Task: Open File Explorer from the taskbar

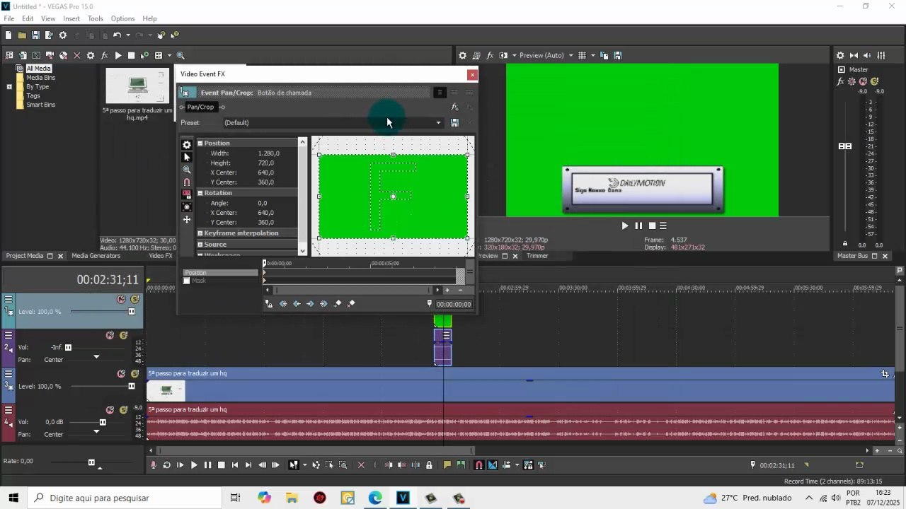Action: coord(292,498)
